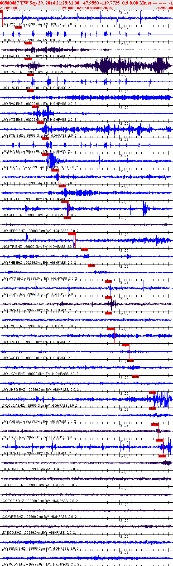Select the red flag on the UW UMPQ trace
The image size is (173, 566).
(135, 376)
